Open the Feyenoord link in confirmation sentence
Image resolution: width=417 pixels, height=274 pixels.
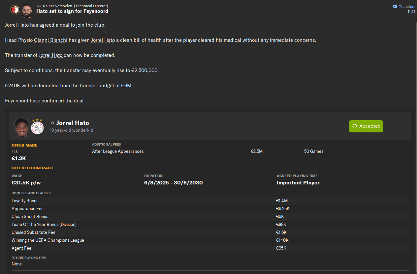coord(16,101)
